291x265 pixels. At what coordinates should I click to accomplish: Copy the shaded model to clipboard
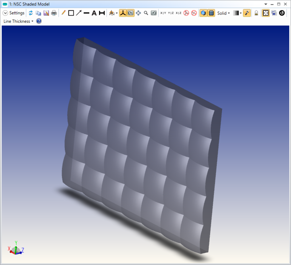(39, 13)
